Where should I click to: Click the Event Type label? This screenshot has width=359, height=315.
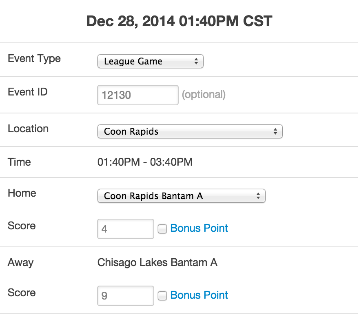(x=34, y=58)
